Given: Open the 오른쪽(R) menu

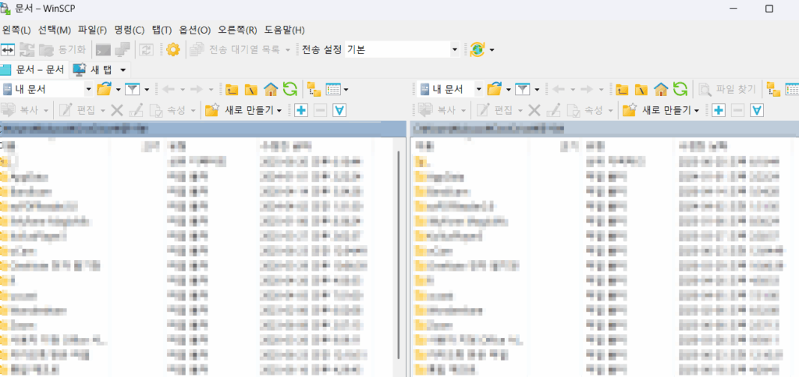Looking at the screenshot, I should click(x=237, y=30).
